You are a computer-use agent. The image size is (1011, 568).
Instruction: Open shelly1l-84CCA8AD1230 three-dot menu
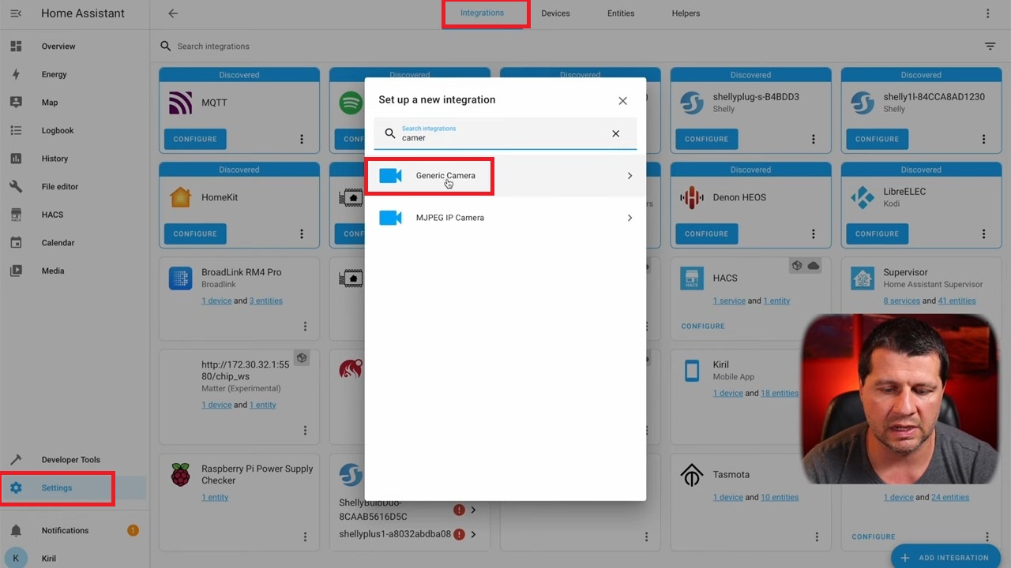pyautogui.click(x=984, y=139)
